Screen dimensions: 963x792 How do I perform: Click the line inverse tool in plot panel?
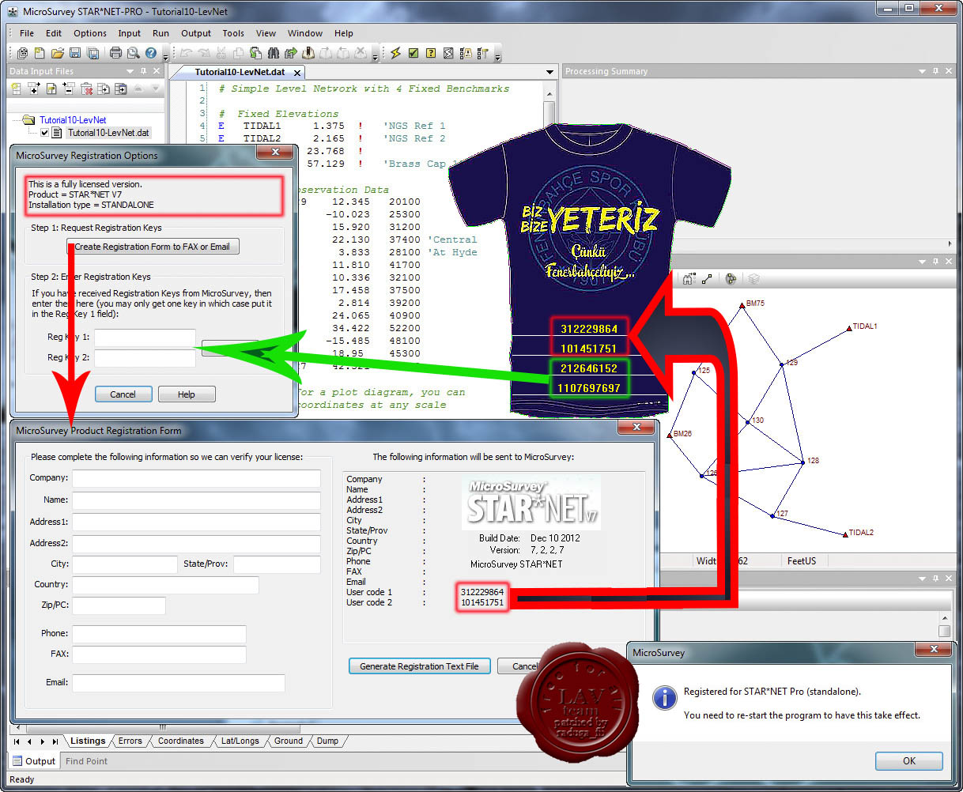click(x=707, y=278)
